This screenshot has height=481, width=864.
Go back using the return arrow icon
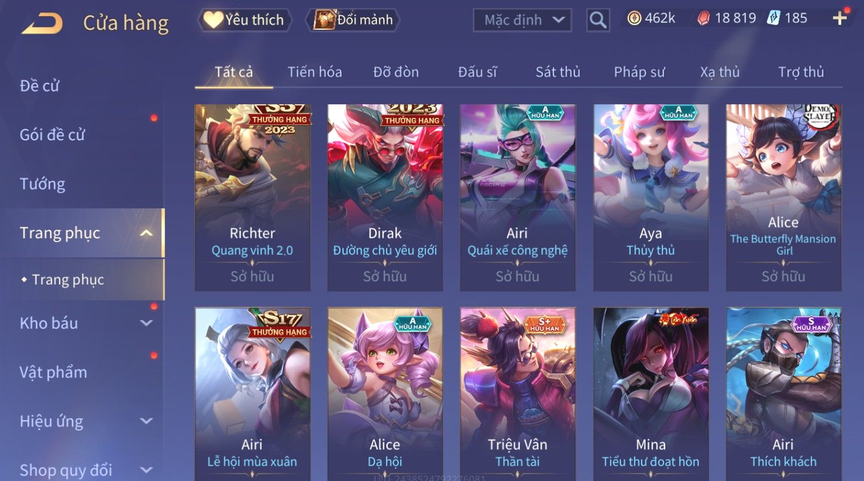(x=42, y=23)
